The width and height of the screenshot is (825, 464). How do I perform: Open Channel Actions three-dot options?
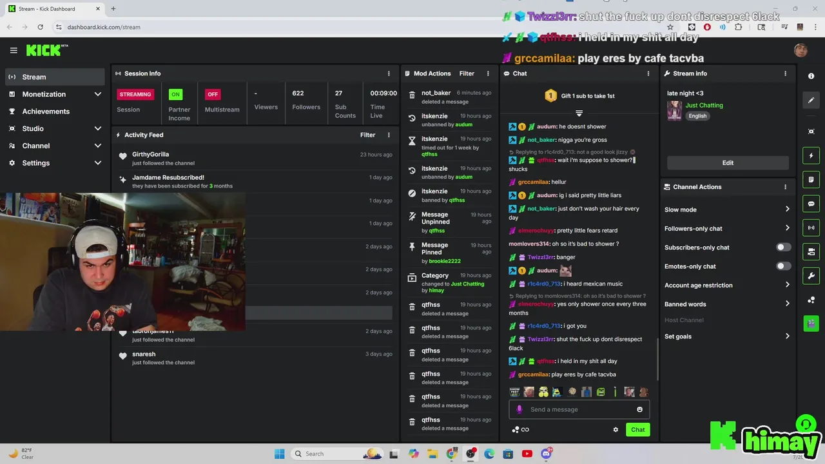(x=785, y=187)
